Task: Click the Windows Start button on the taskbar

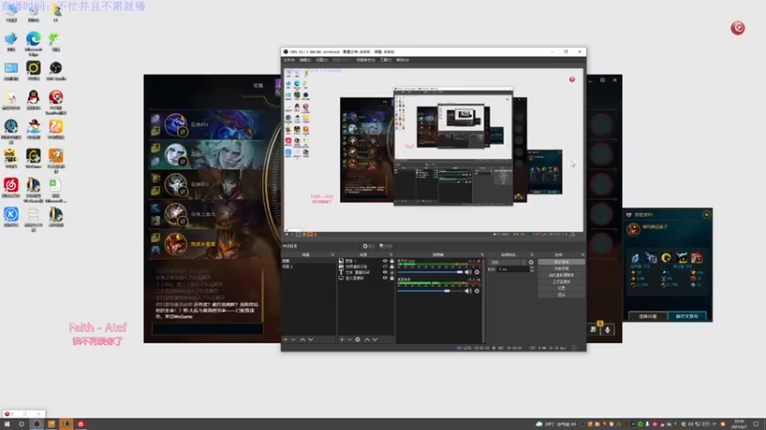Action: pos(8,424)
